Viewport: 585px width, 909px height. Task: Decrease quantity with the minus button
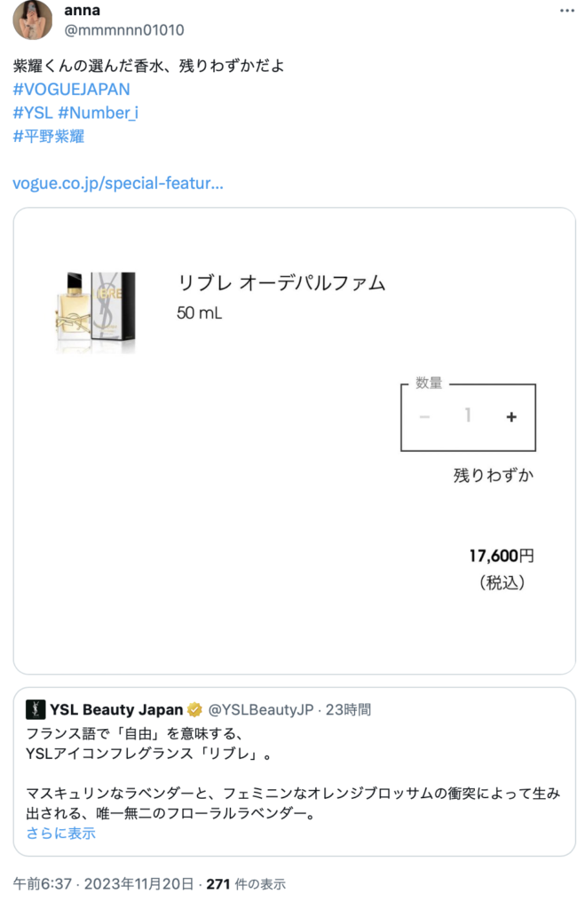[424, 417]
